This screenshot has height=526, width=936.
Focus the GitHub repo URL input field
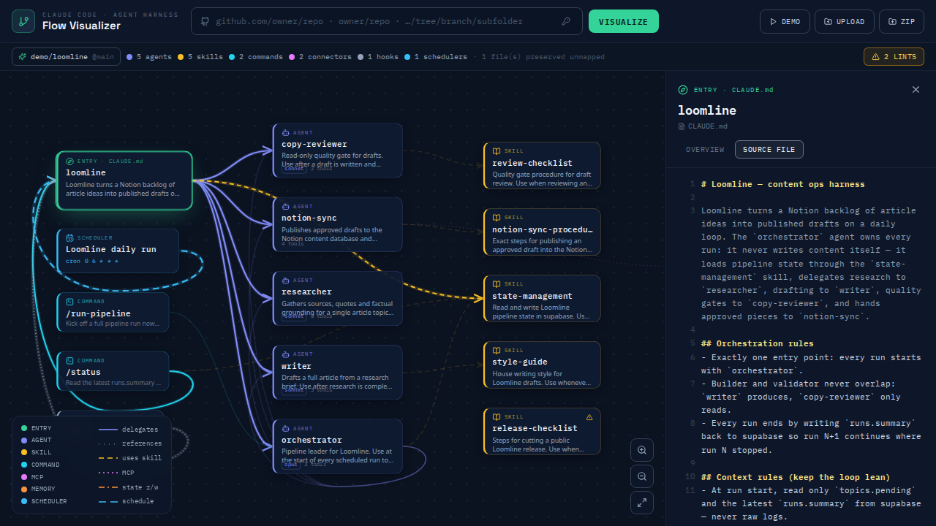point(386,21)
